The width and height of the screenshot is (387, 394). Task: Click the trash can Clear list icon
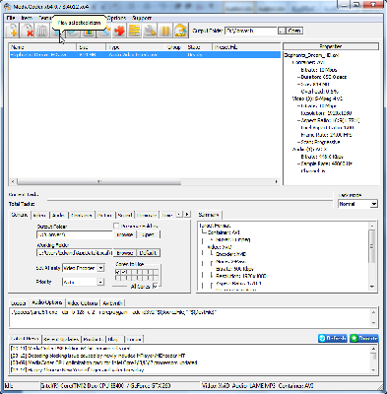tap(42, 31)
